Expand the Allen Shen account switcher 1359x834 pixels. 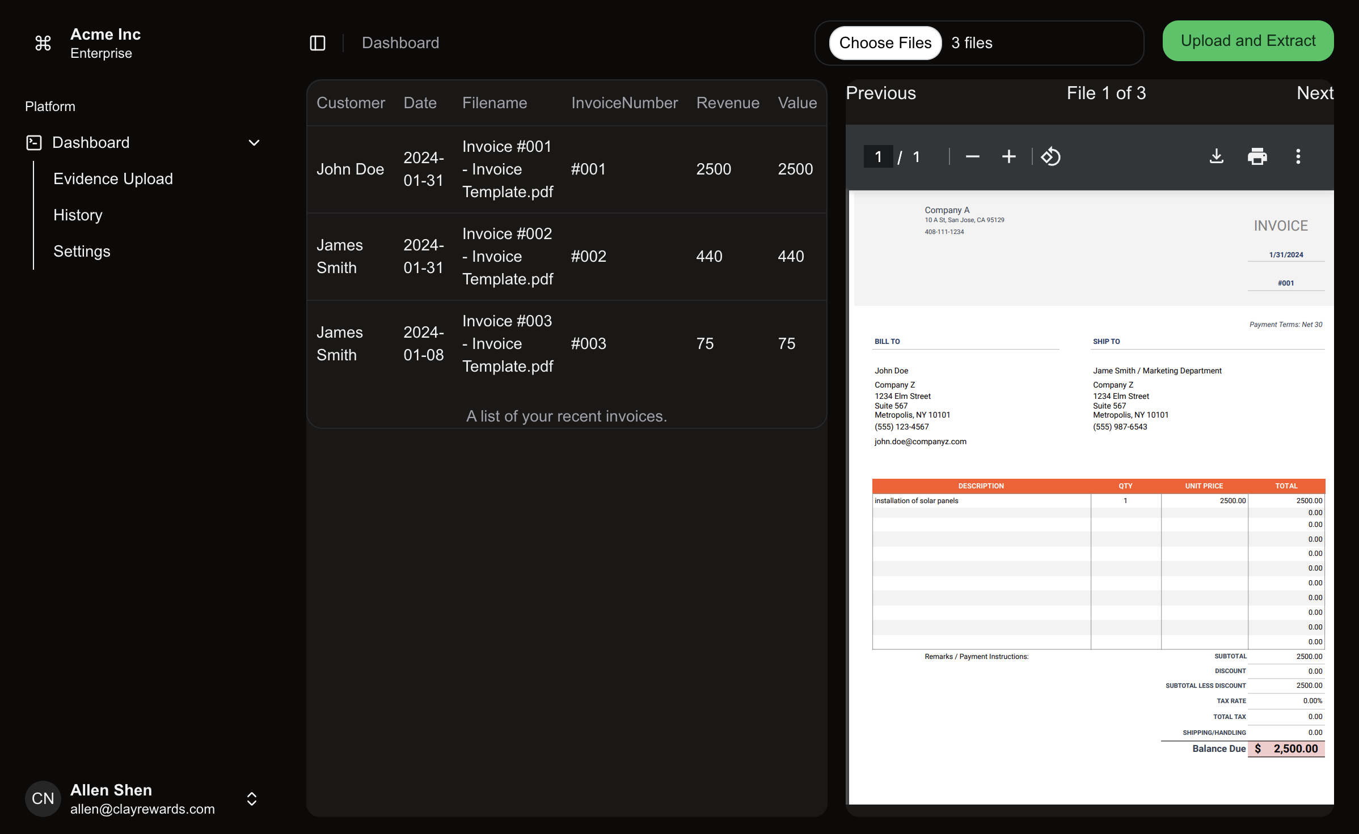click(x=252, y=799)
